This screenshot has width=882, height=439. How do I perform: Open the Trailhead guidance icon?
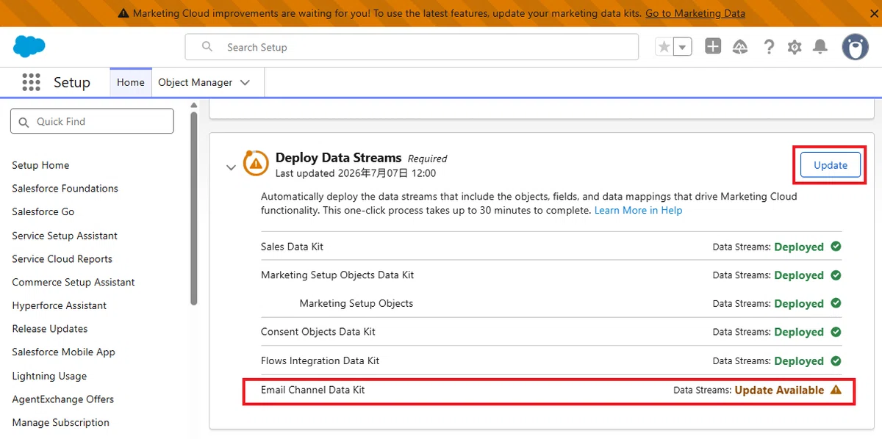740,47
